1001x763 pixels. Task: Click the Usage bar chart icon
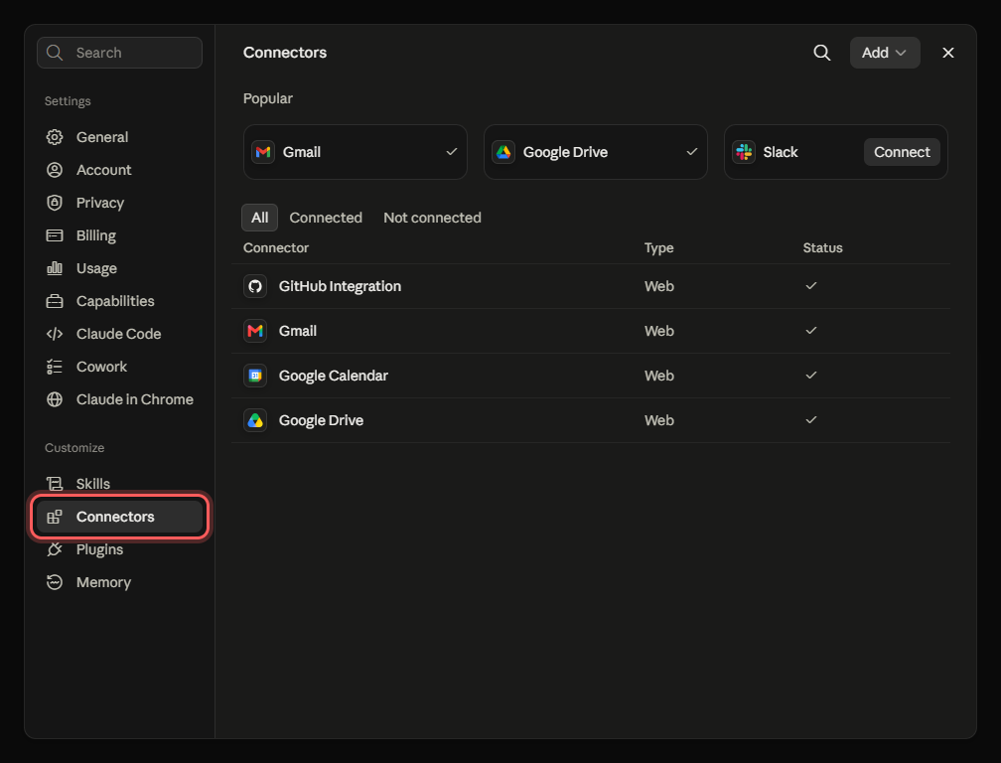pos(55,268)
